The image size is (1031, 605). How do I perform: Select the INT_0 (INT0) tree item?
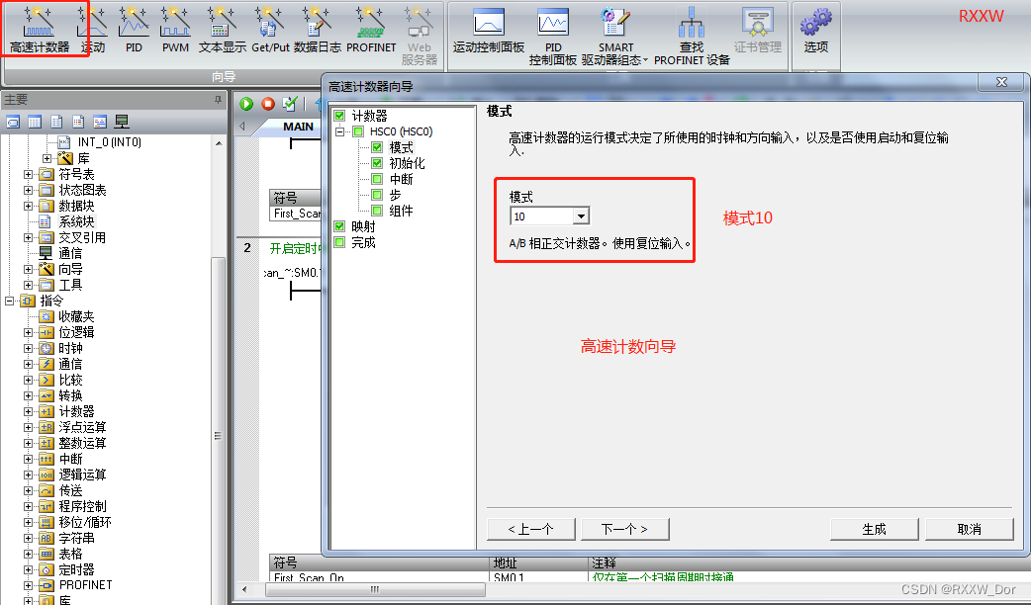(x=109, y=142)
